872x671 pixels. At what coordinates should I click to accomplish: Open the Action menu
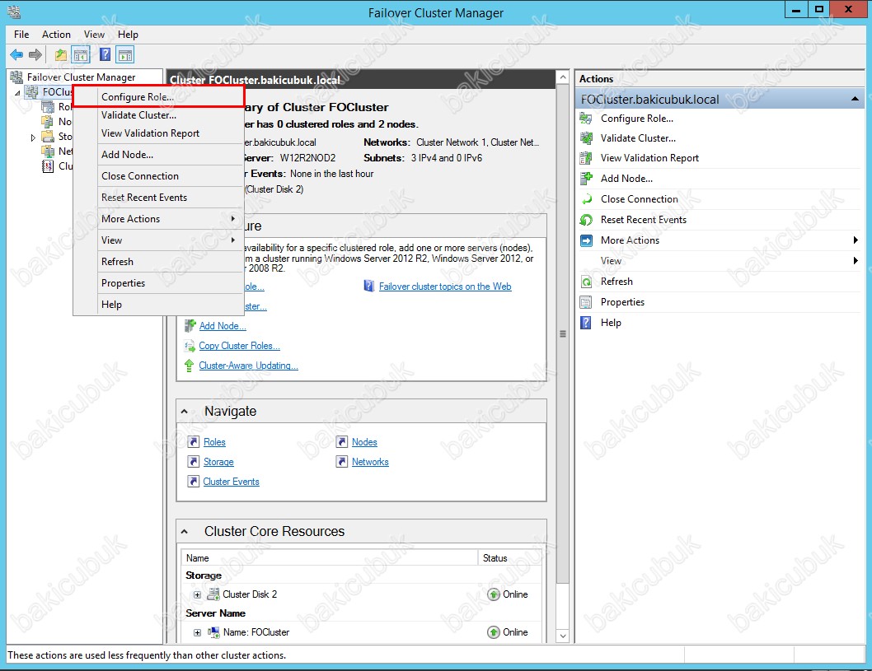(56, 35)
